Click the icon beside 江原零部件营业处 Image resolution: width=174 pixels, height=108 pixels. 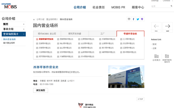[79, 39]
